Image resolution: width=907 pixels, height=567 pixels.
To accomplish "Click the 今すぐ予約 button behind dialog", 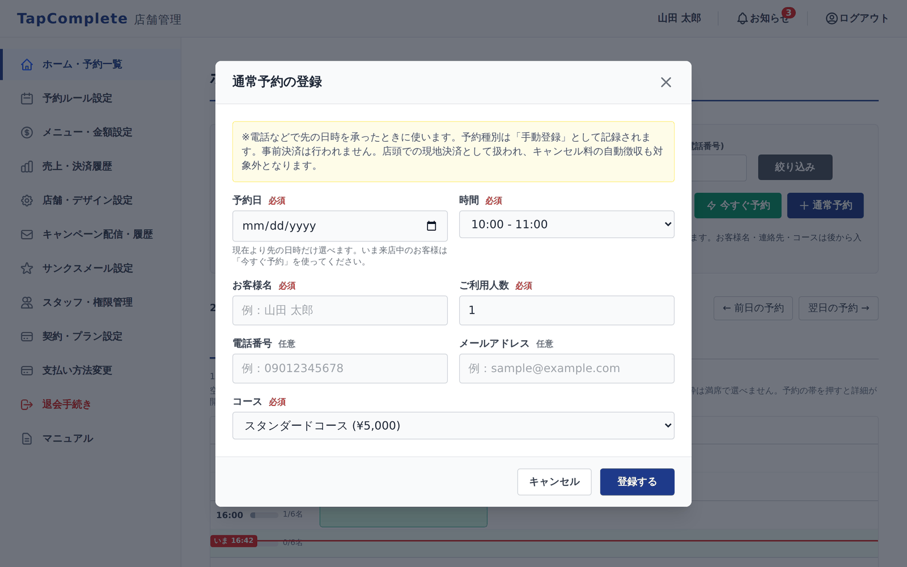I will point(738,205).
